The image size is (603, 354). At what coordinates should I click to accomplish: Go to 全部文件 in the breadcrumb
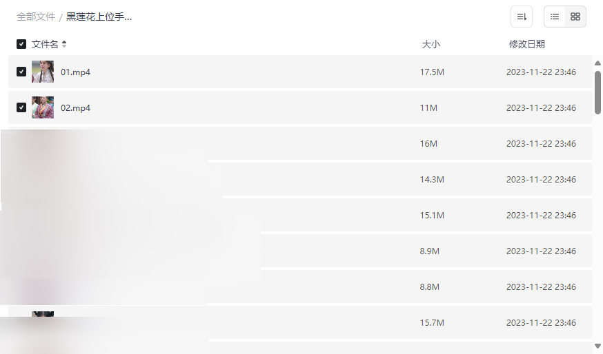pos(36,17)
